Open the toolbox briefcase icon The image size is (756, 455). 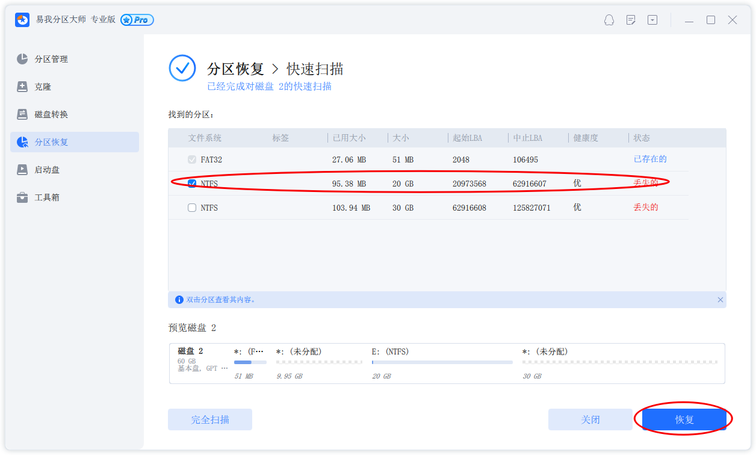pos(22,197)
